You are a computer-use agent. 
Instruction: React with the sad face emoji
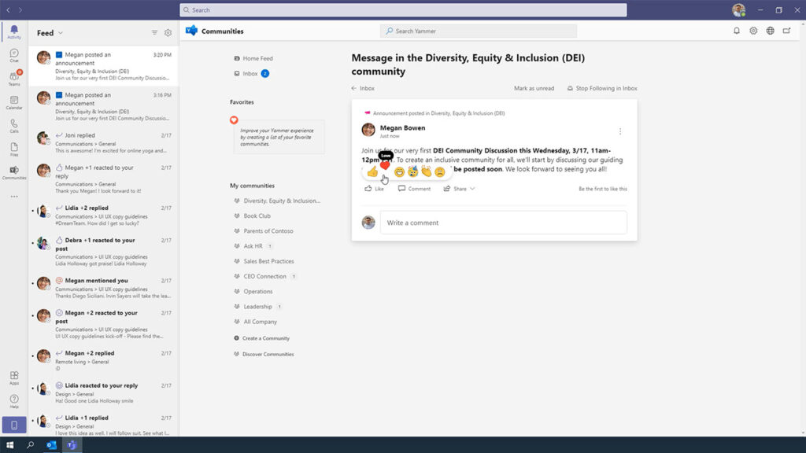439,172
